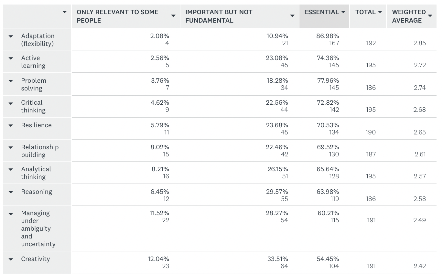
Task: Select the 86.98% Essential cell for Adaptation
Action: tap(328, 36)
